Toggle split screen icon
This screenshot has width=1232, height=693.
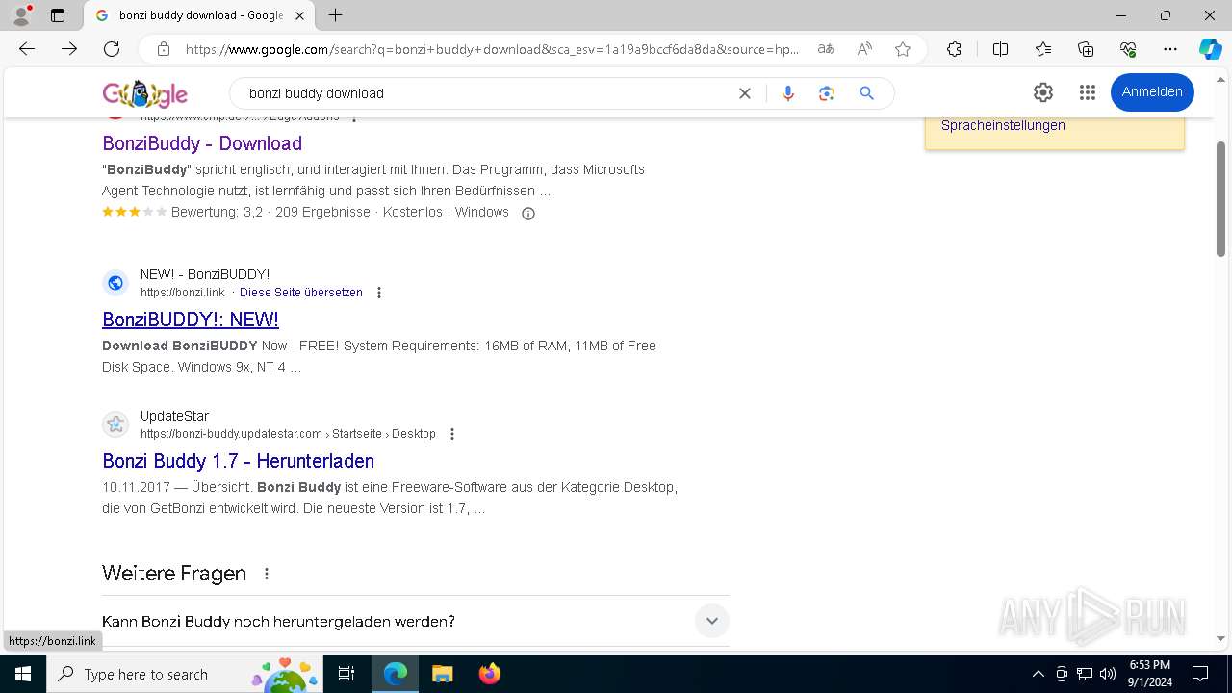coord(1000,49)
